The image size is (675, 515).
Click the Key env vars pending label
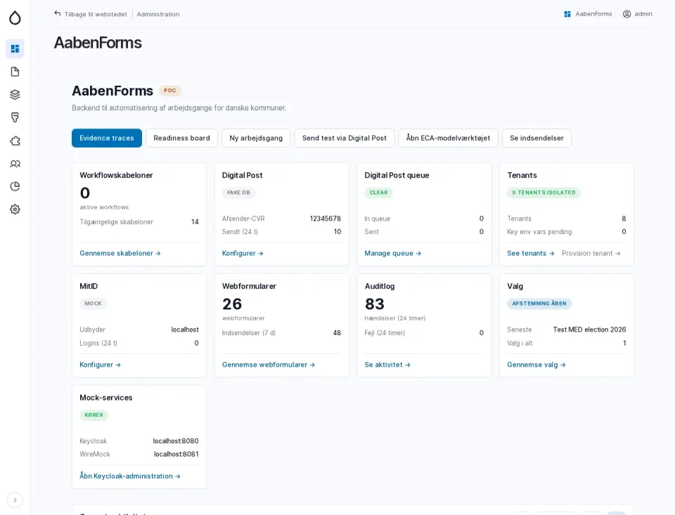[539, 231]
